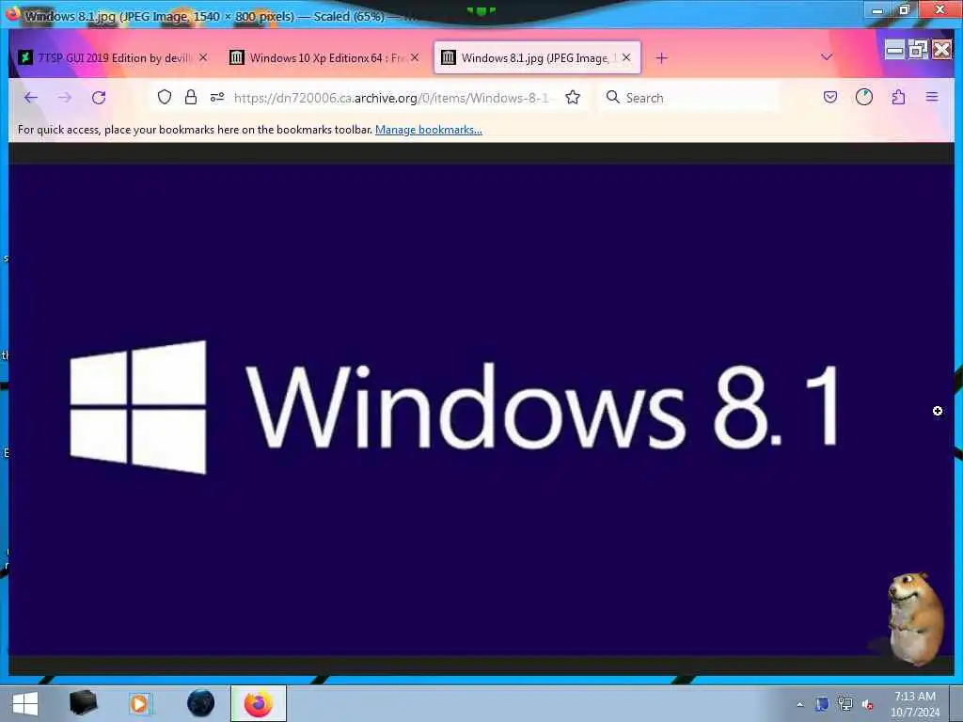The width and height of the screenshot is (963, 722).
Task: Click the hamster desktop mascot
Action: click(915, 619)
